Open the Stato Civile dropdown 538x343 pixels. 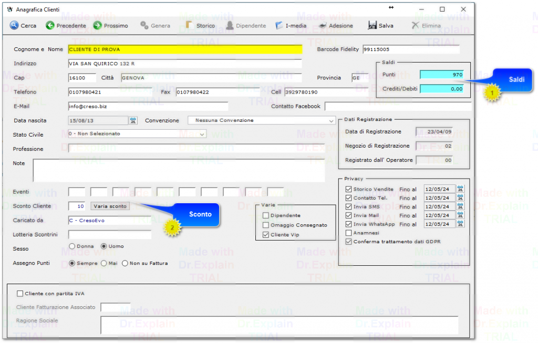202,134
